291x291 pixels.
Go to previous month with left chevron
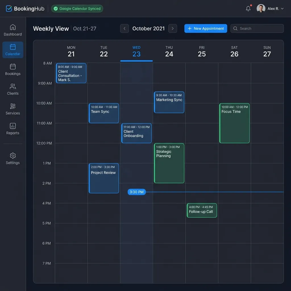tap(124, 28)
